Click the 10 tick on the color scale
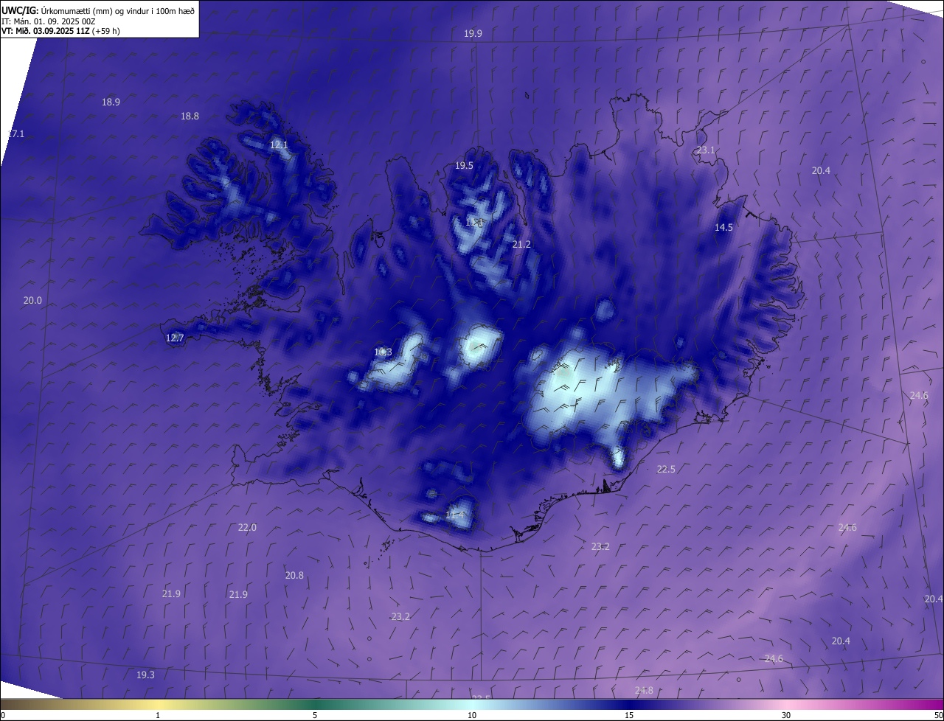The image size is (944, 721). 472,715
